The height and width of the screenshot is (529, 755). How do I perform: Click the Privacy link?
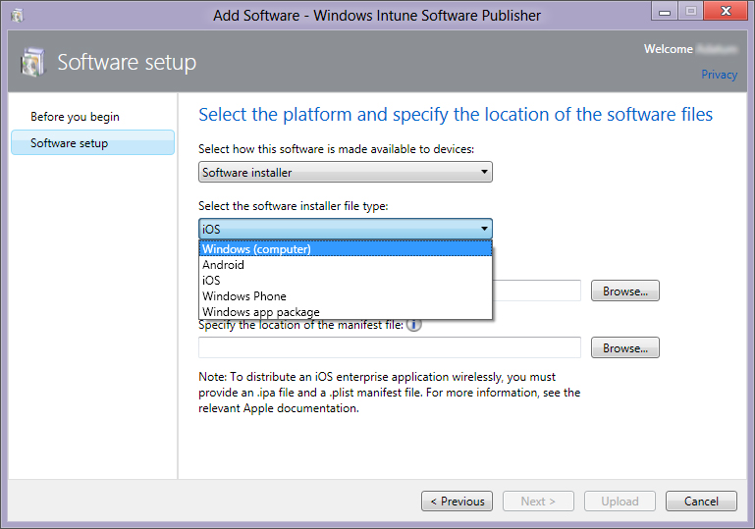point(719,75)
